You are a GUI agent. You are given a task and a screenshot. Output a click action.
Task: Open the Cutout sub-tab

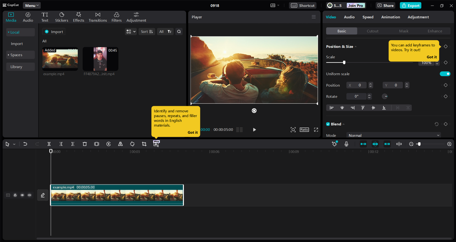pos(373,31)
